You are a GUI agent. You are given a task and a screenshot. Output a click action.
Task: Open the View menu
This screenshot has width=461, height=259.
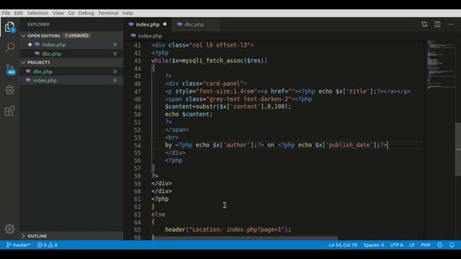(58, 13)
